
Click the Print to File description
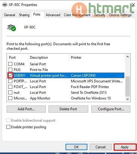(39, 70)
